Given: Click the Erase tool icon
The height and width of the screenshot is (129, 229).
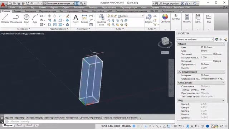Looking at the screenshot, I should 67,16.
